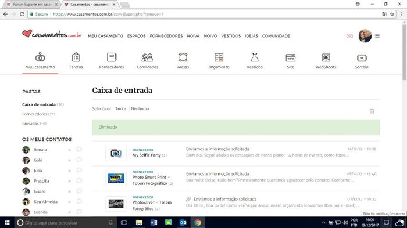This screenshot has height=228, width=407.
Task: Open Chrome's three-dot menu
Action: pyautogui.click(x=402, y=14)
